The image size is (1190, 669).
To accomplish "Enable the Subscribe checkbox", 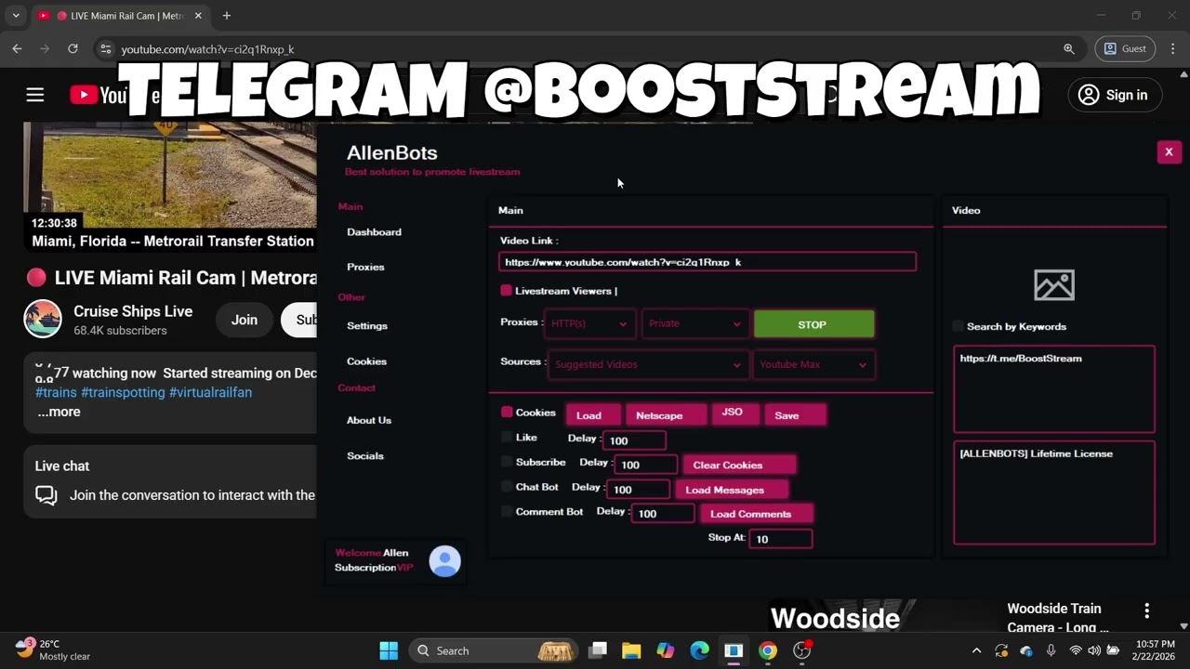I will 507,462.
